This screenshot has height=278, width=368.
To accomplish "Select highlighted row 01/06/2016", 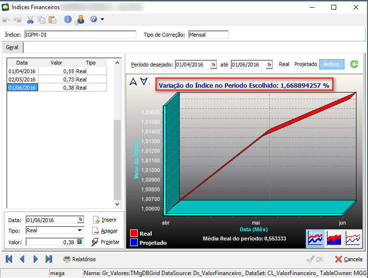I will pyautogui.click(x=57, y=88).
